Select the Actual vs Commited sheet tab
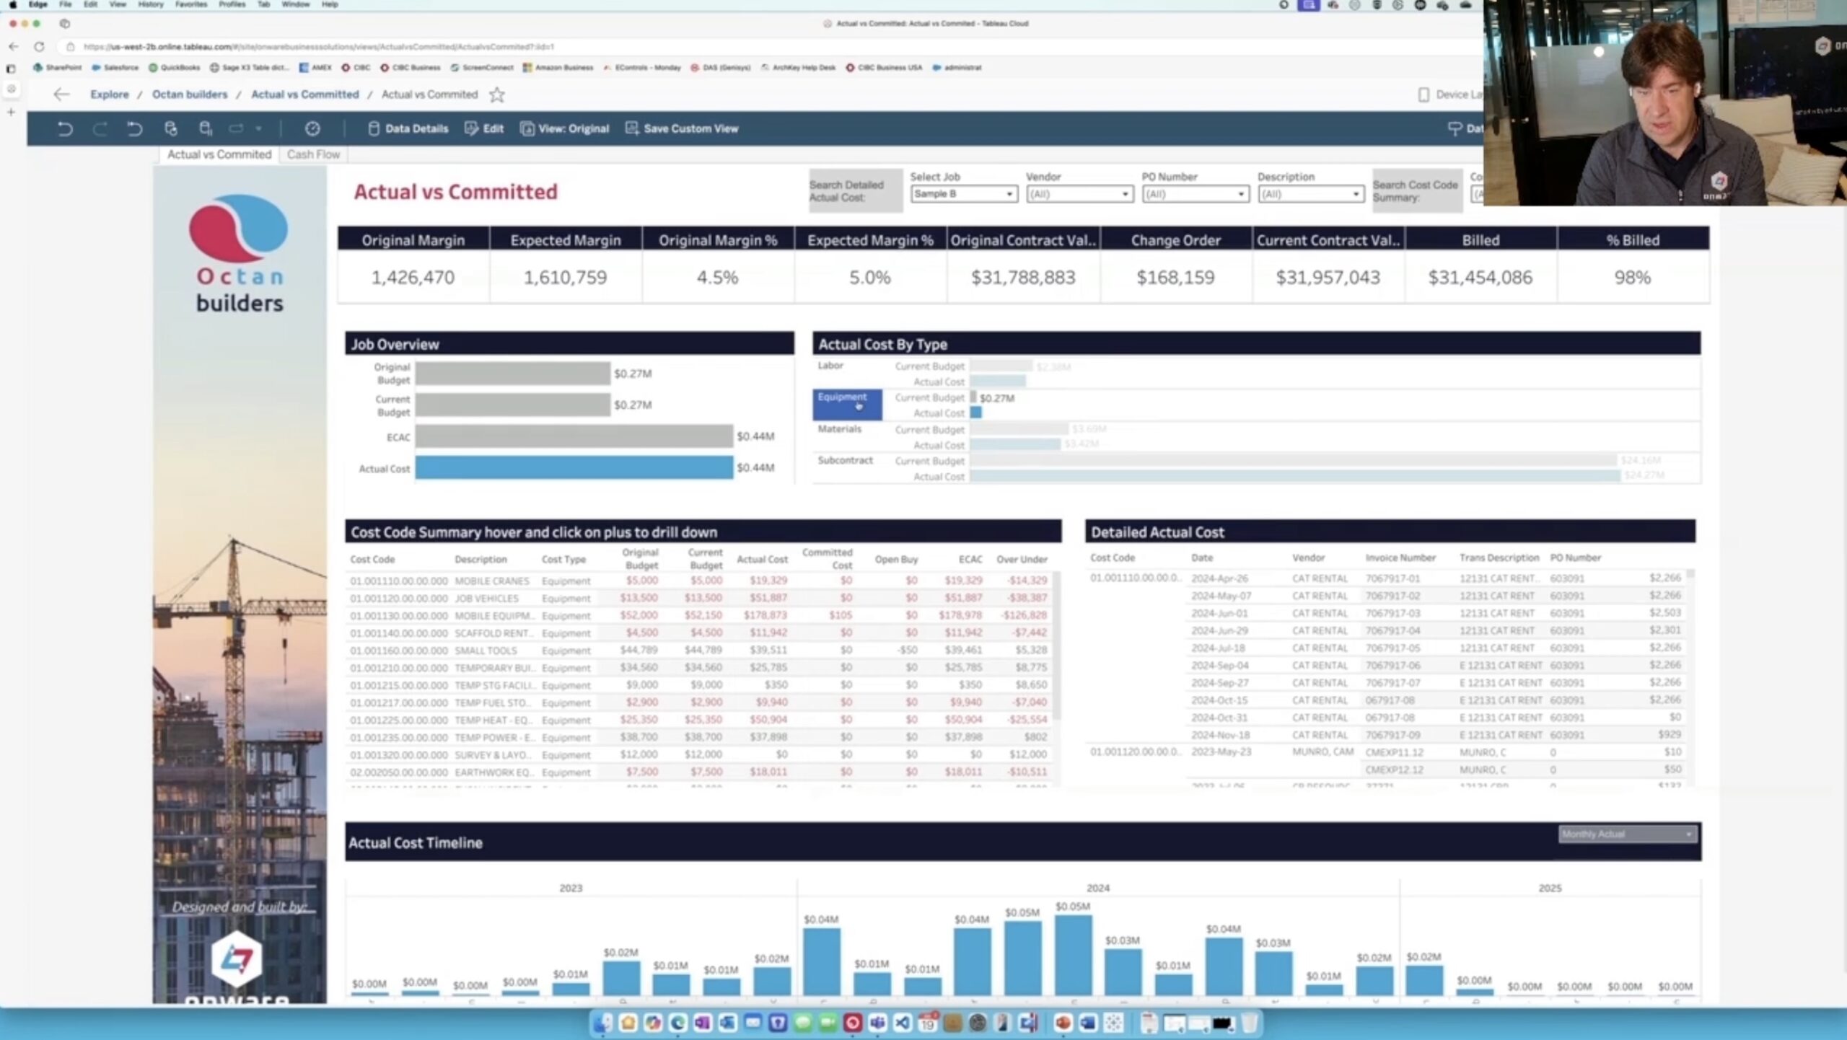 tap(219, 154)
